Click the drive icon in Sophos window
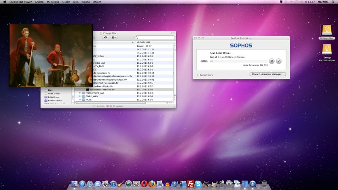Viewport: 338px width, 190px height. tap(204, 61)
